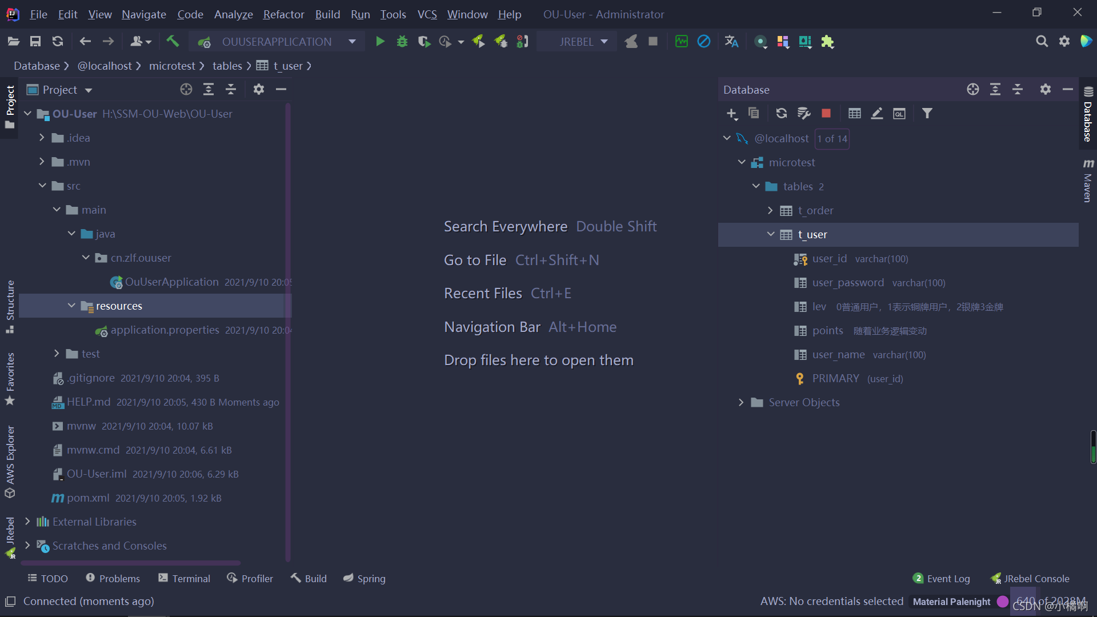Screen dimensions: 1097x617
Task: Switch to the Structure side tab
Action: [x=10, y=306]
